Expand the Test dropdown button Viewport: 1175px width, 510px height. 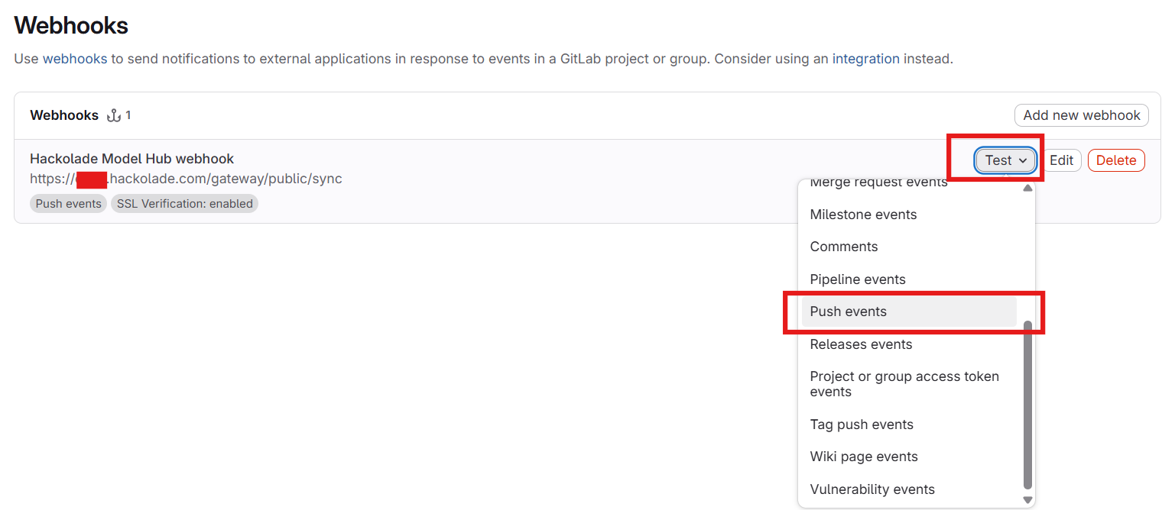pyautogui.click(x=998, y=160)
